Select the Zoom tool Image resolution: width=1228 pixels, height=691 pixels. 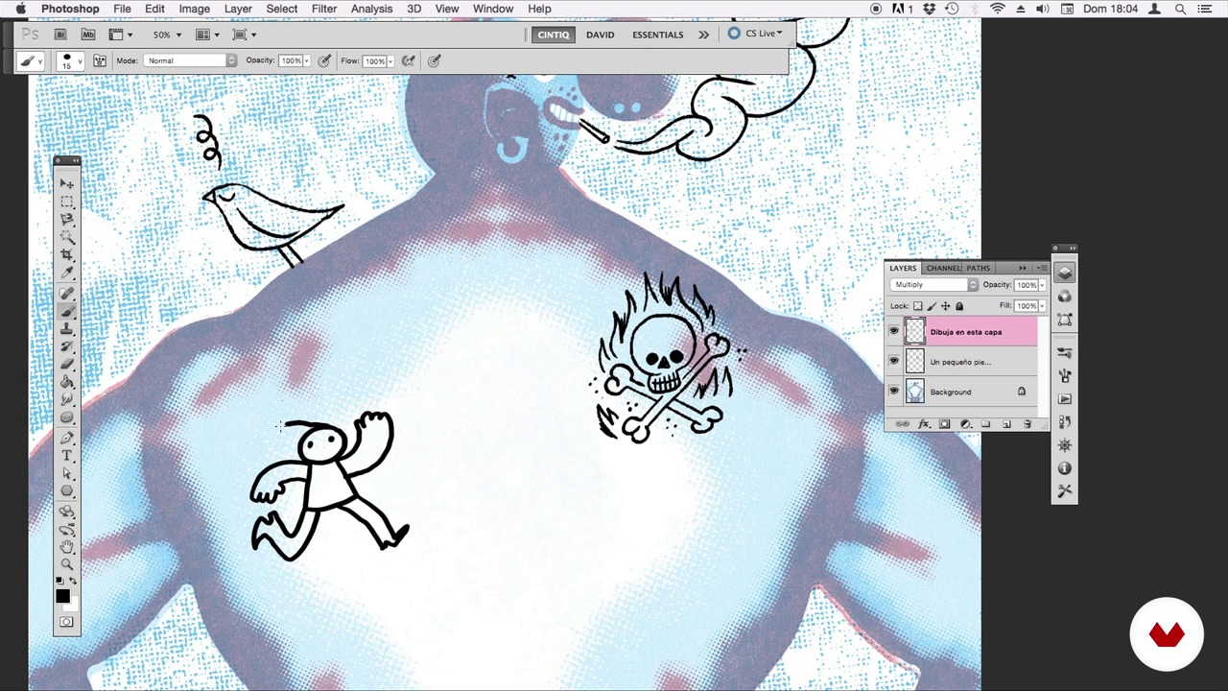(67, 565)
